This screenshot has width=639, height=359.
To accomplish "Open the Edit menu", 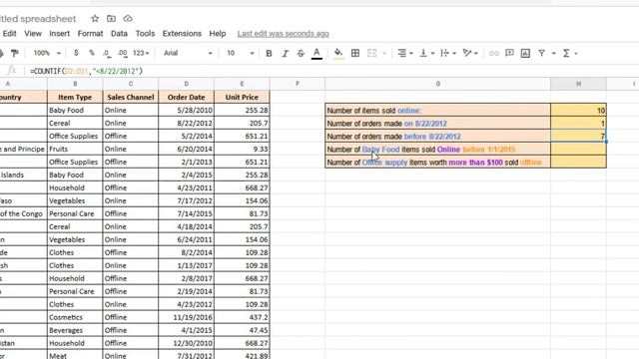I will pyautogui.click(x=9, y=34).
